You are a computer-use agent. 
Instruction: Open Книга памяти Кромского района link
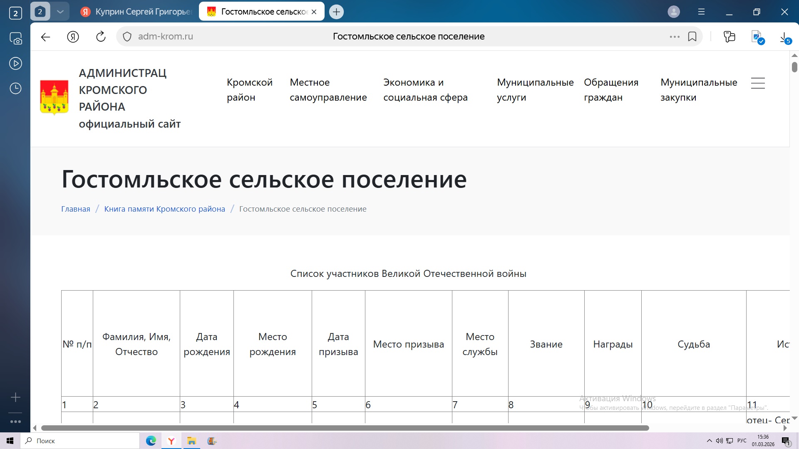(x=164, y=209)
